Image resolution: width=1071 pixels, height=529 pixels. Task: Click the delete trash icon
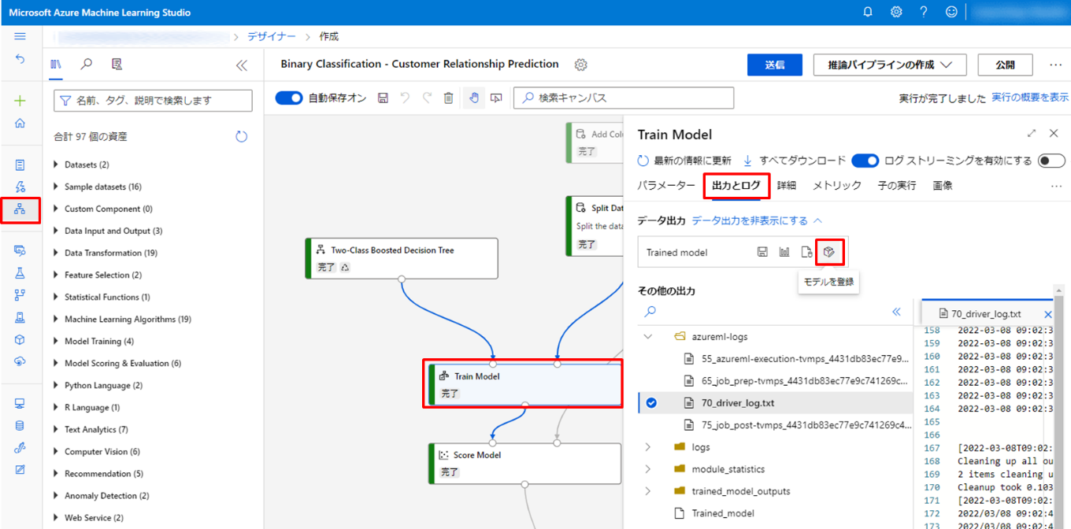point(449,98)
